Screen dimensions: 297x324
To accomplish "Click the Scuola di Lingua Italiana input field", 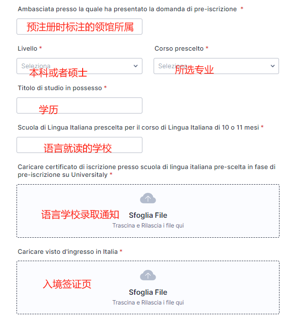I will click(79, 145).
